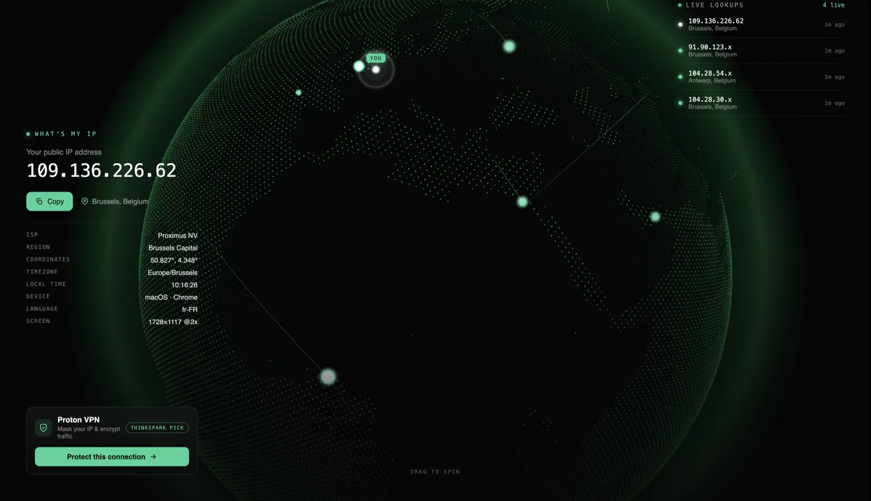Click the fr-FR language value

point(190,310)
